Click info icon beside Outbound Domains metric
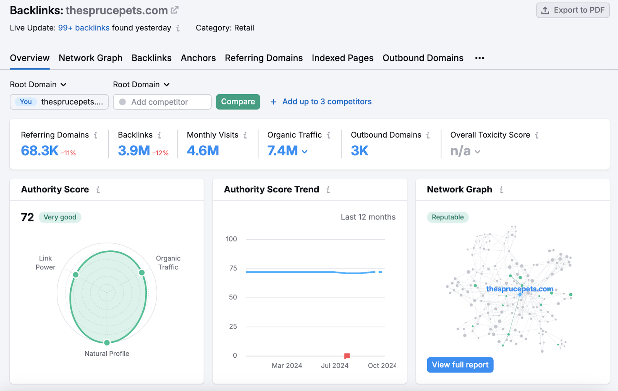This screenshot has width=618, height=391. click(x=428, y=135)
